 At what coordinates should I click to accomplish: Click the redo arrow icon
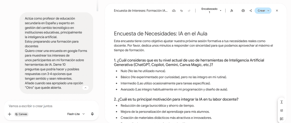[x=189, y=11]
